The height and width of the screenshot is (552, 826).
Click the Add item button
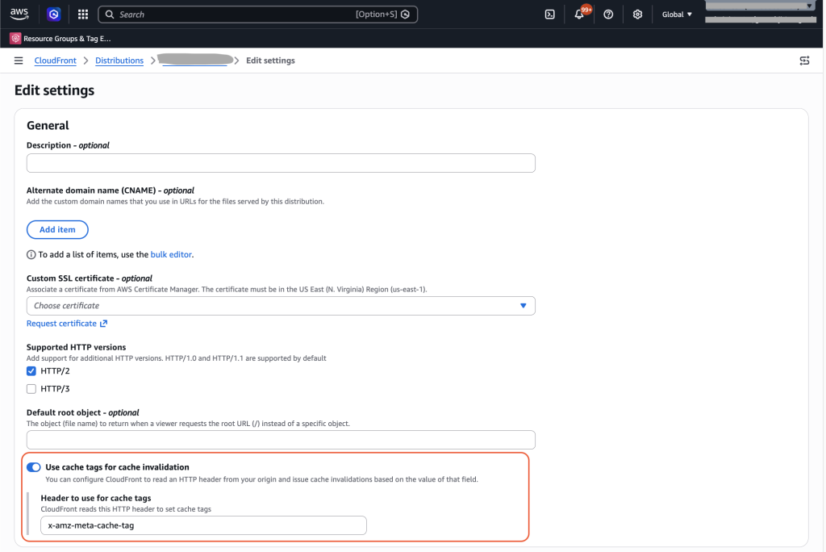pyautogui.click(x=57, y=229)
